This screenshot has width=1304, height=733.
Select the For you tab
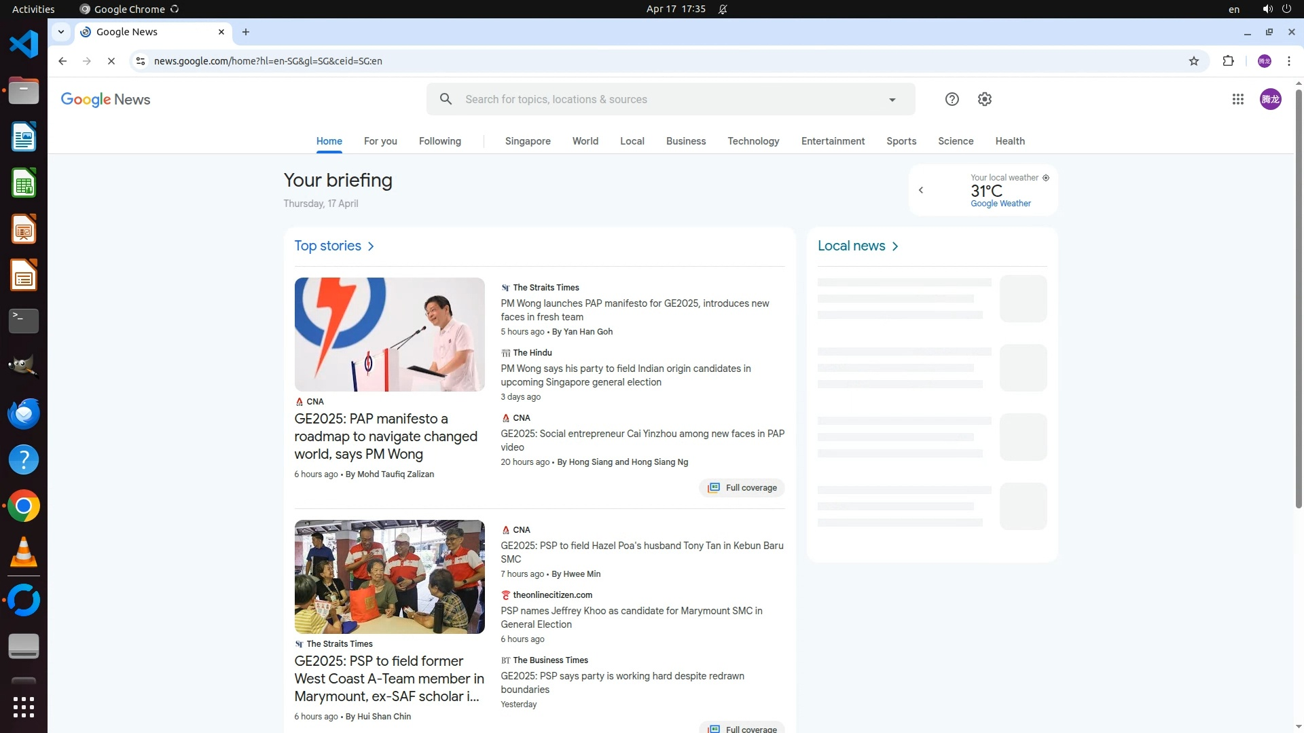380,141
